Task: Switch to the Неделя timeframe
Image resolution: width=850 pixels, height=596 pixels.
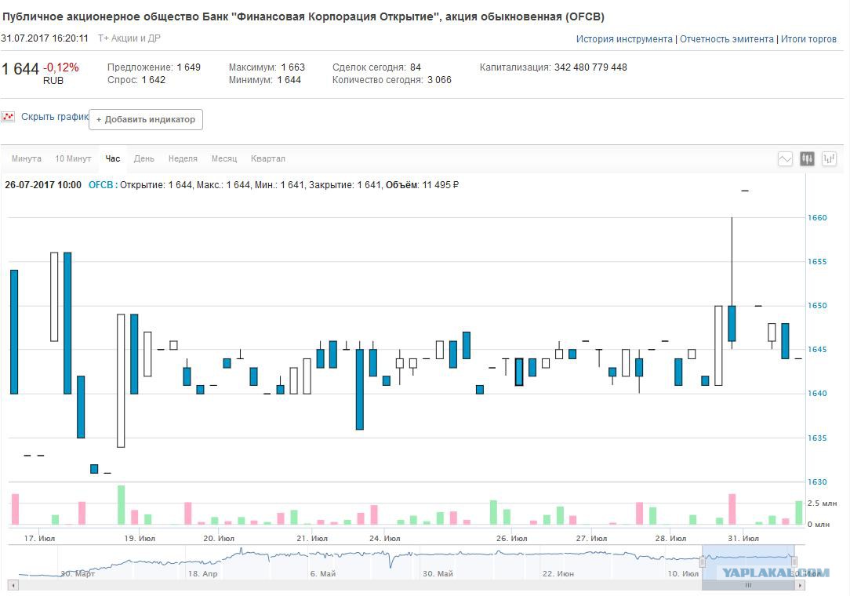Action: point(183,158)
